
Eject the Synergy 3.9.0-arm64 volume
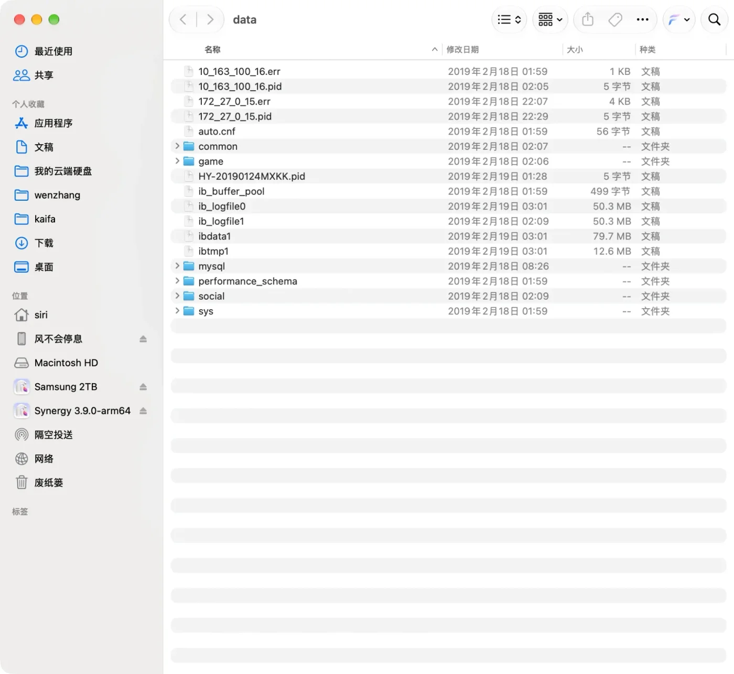point(143,411)
